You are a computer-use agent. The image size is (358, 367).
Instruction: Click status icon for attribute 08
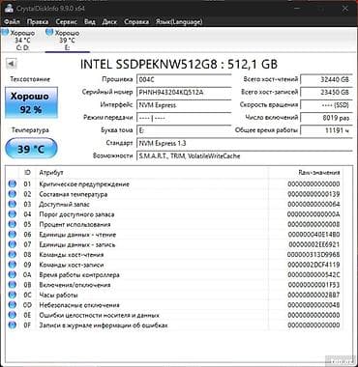13,255
